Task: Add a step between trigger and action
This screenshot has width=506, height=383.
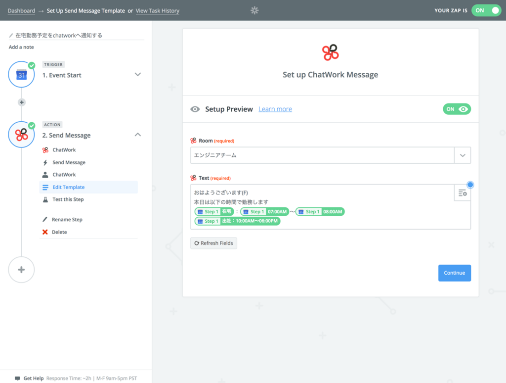Action: (x=22, y=102)
